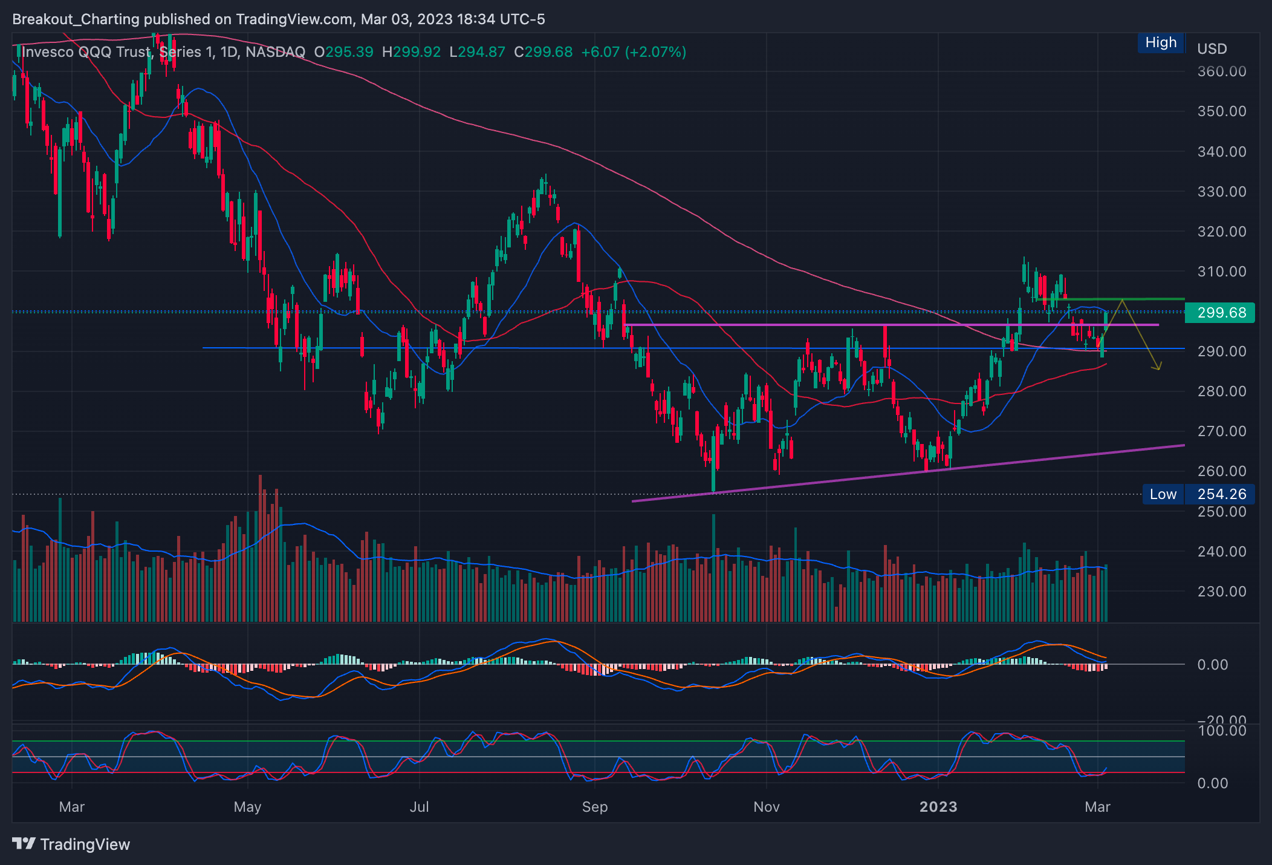Click the NASDAQ exchange label

(275, 52)
